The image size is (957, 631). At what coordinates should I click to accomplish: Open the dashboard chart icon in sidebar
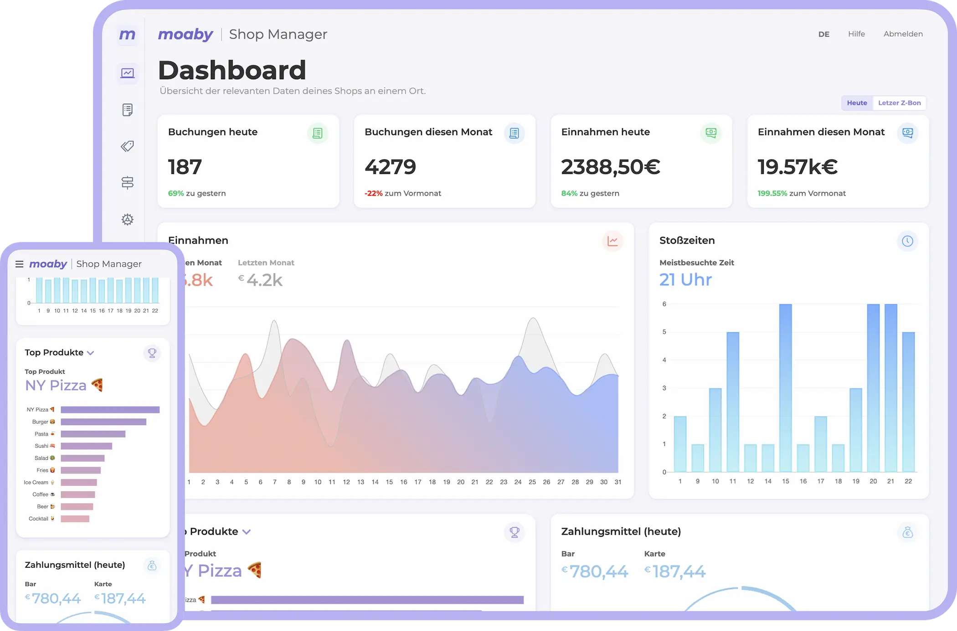[x=128, y=73]
